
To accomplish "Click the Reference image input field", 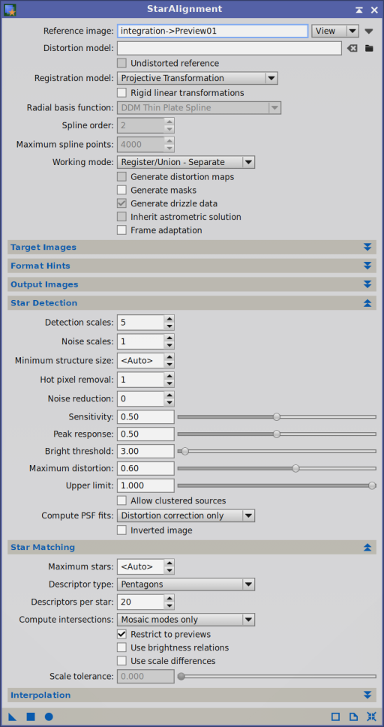I will pyautogui.click(x=212, y=31).
